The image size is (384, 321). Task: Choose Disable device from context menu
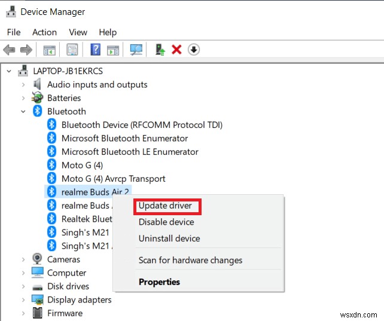point(166,222)
